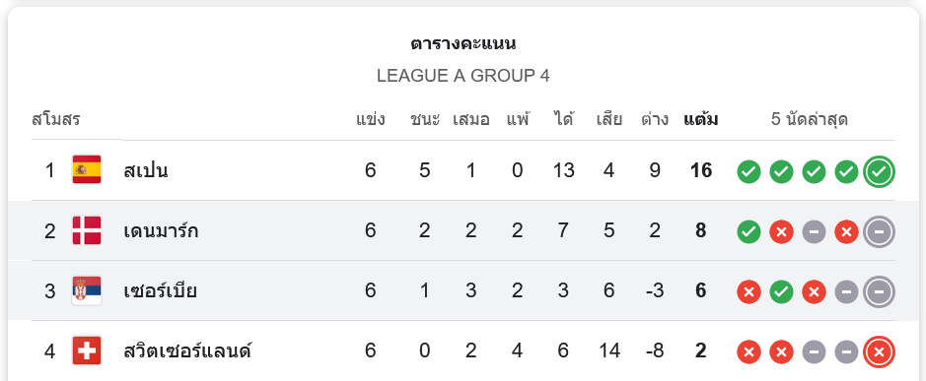Open team name สวิตเซอร์แลนด์
The width and height of the screenshot is (926, 381).
point(187,350)
